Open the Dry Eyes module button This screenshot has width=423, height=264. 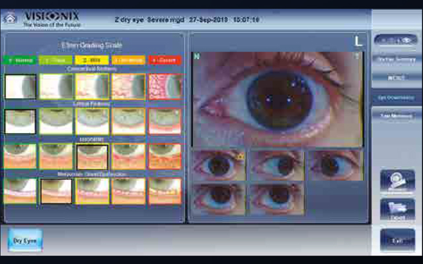(24, 240)
